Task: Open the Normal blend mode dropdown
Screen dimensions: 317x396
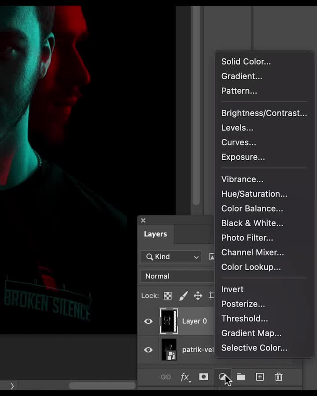Action: (x=176, y=276)
